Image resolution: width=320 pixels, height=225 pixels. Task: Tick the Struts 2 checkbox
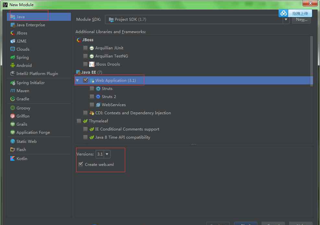(92, 97)
